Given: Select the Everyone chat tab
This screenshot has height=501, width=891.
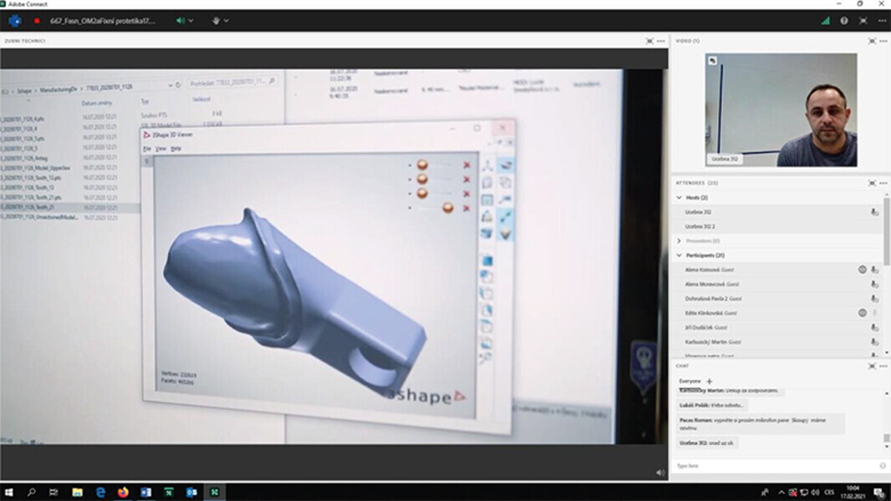Looking at the screenshot, I should coord(690,381).
